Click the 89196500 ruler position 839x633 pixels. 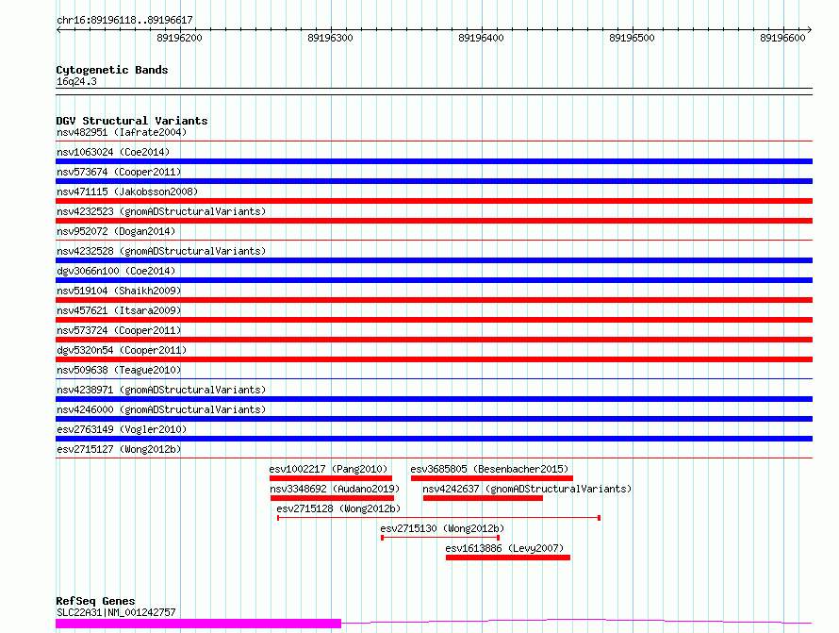[x=632, y=38]
